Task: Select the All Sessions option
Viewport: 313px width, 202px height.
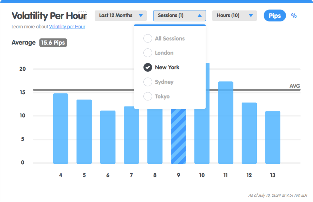Action: [164, 38]
